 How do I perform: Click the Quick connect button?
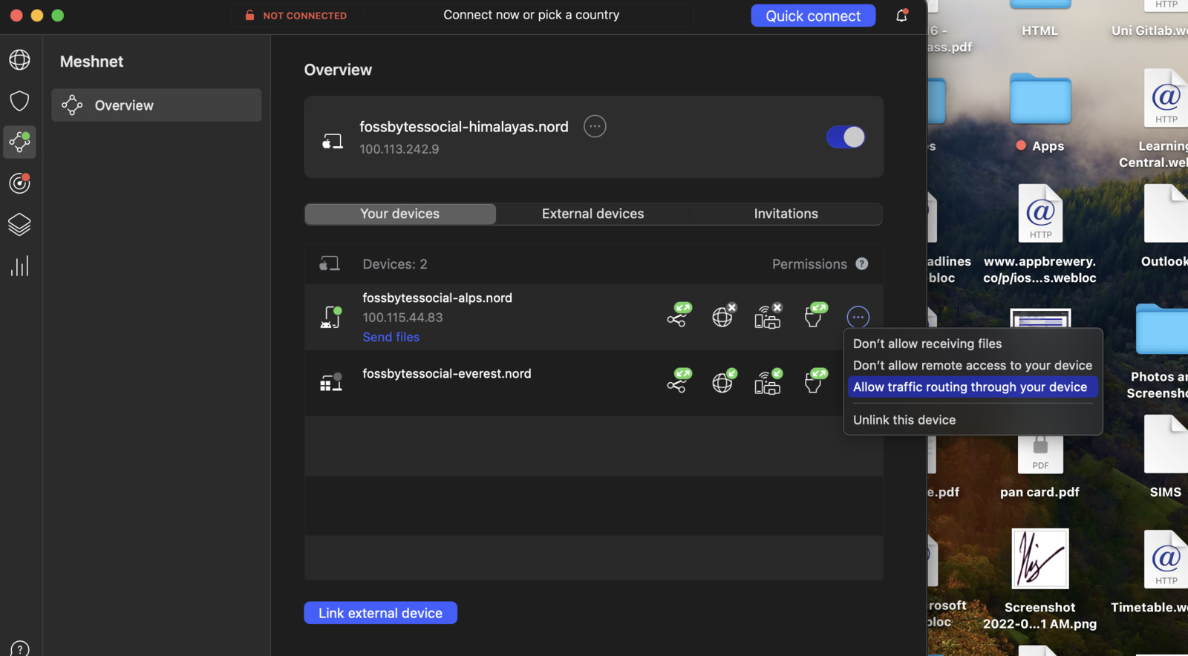coord(812,16)
